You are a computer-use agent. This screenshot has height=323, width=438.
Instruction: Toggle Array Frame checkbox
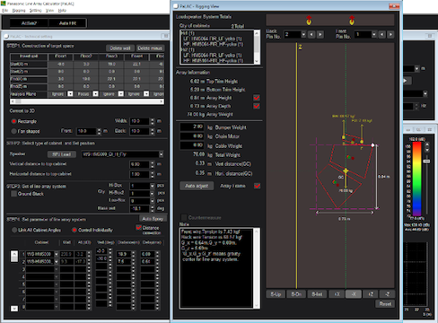click(x=257, y=186)
